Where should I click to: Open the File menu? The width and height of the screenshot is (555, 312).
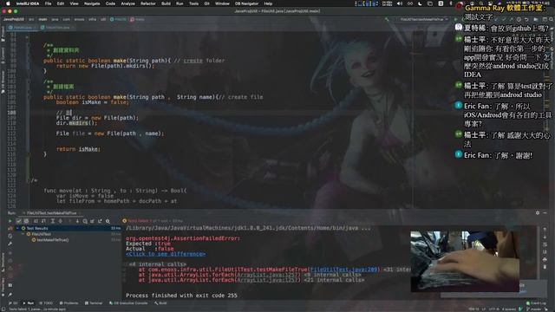click(x=49, y=3)
